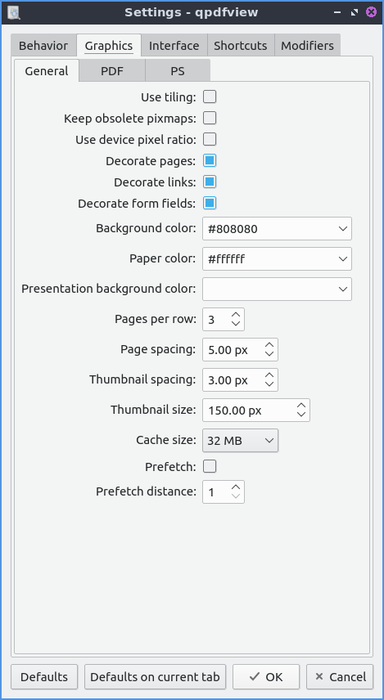Open the Cache size dropdown
384x700 pixels.
(x=241, y=441)
